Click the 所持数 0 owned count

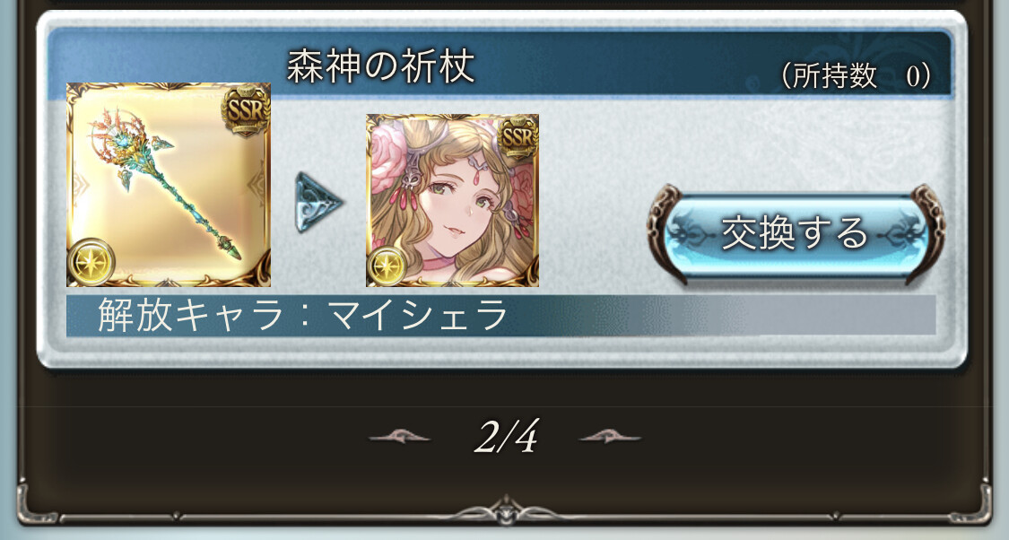pos(856,76)
